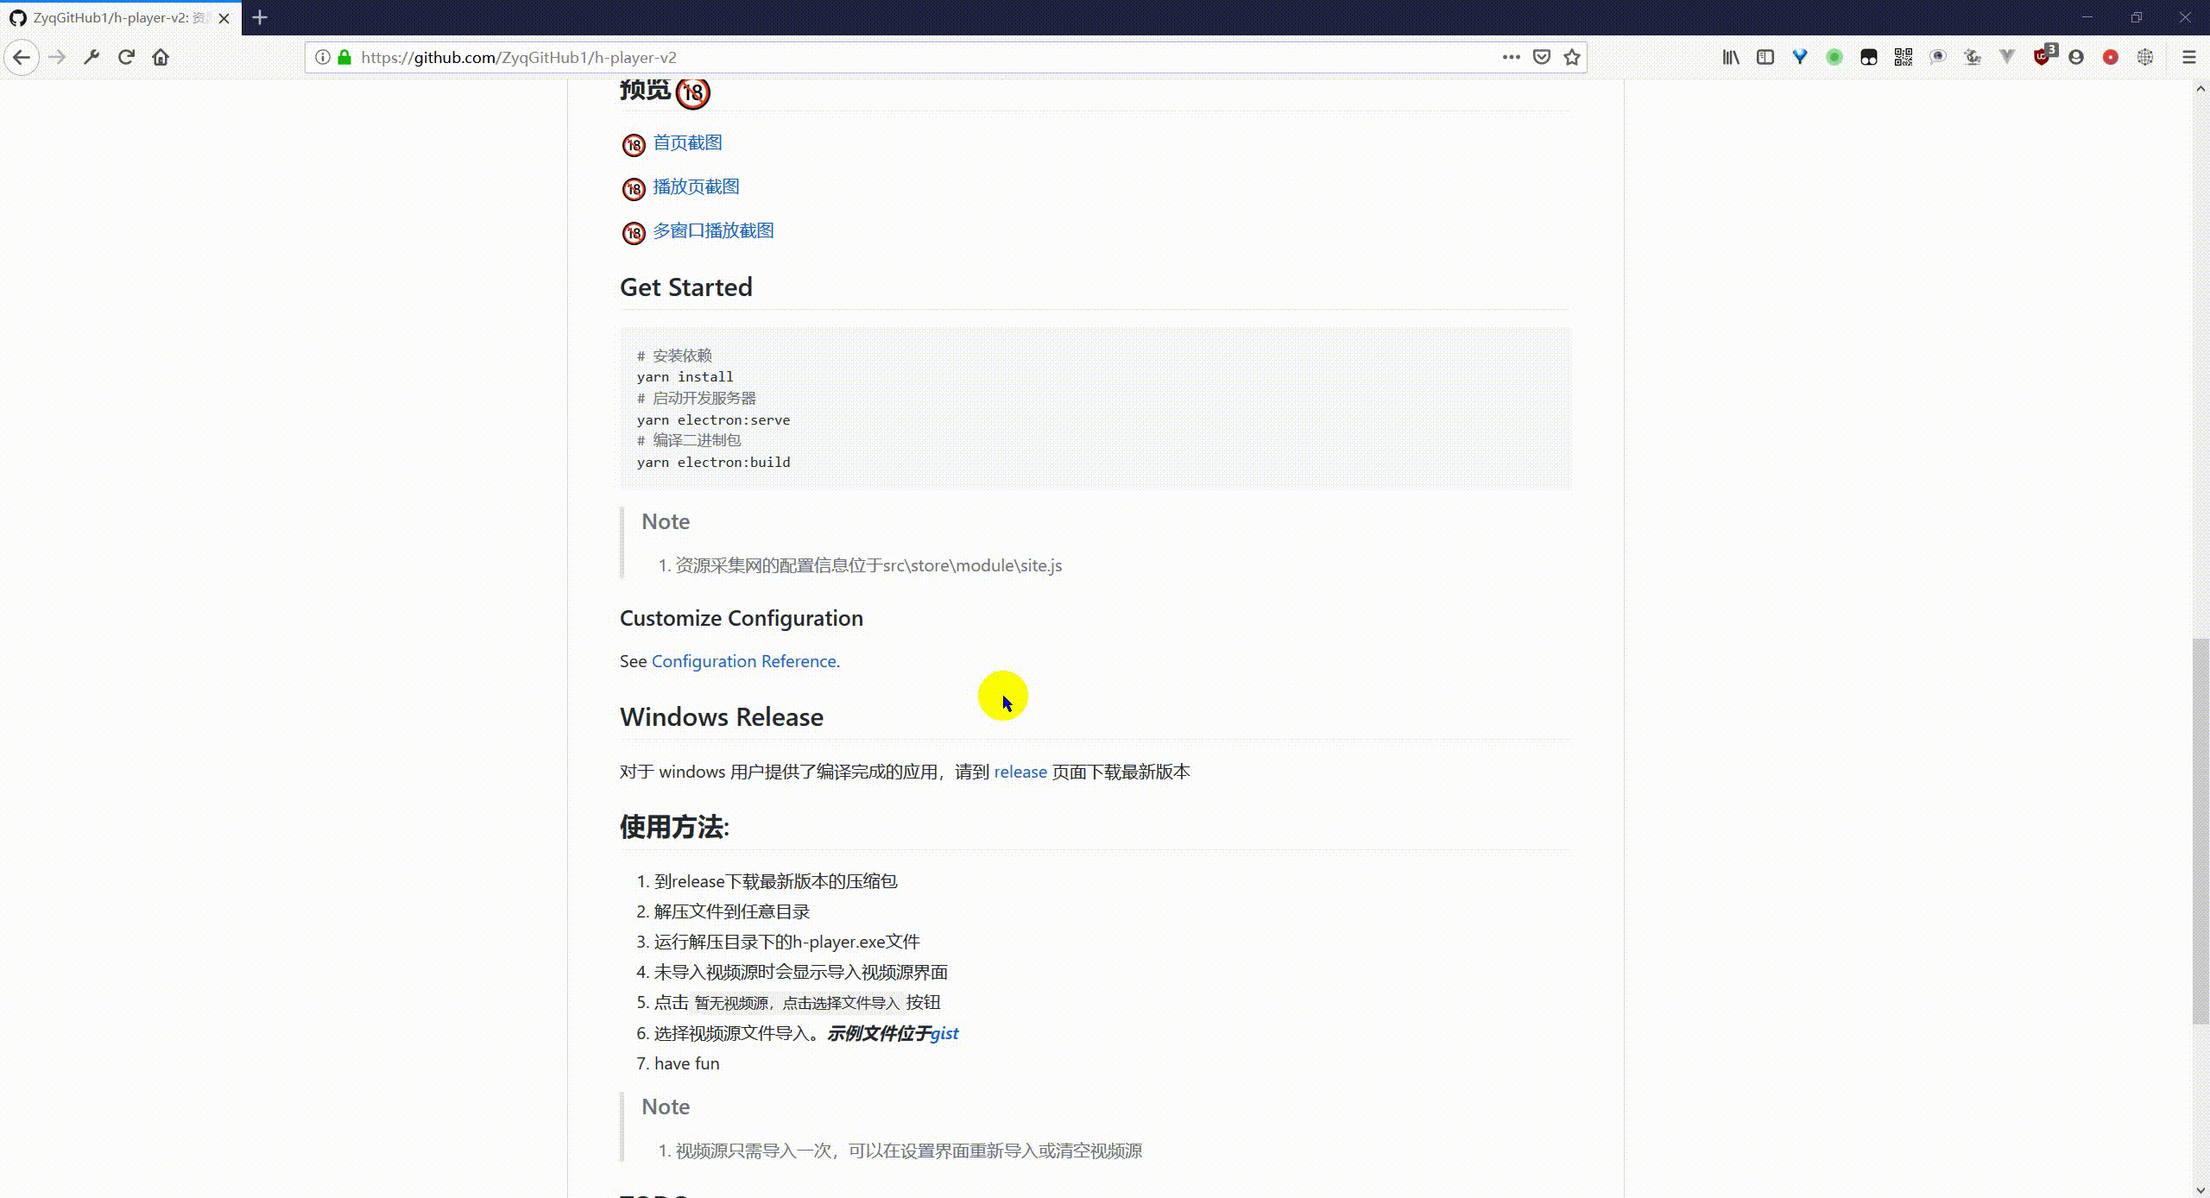Toggle the sidebar panel icon
Viewport: 2210px width, 1198px height.
click(x=1765, y=57)
